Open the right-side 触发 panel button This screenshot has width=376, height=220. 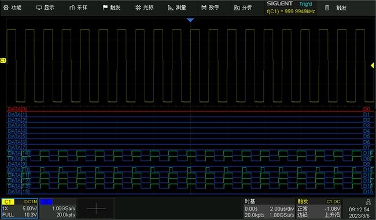pyautogui.click(x=336, y=8)
